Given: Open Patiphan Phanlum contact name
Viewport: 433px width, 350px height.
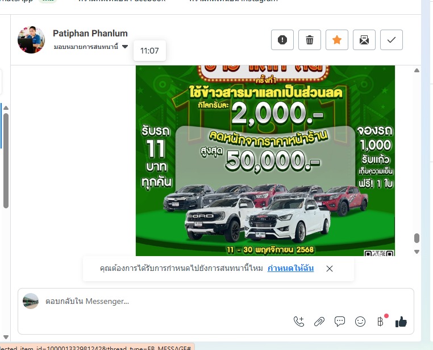Looking at the screenshot, I should pyautogui.click(x=90, y=34).
